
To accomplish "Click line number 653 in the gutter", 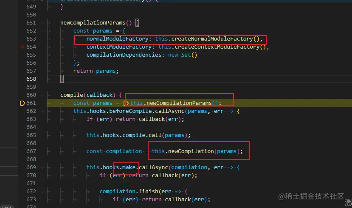I will (31, 39).
